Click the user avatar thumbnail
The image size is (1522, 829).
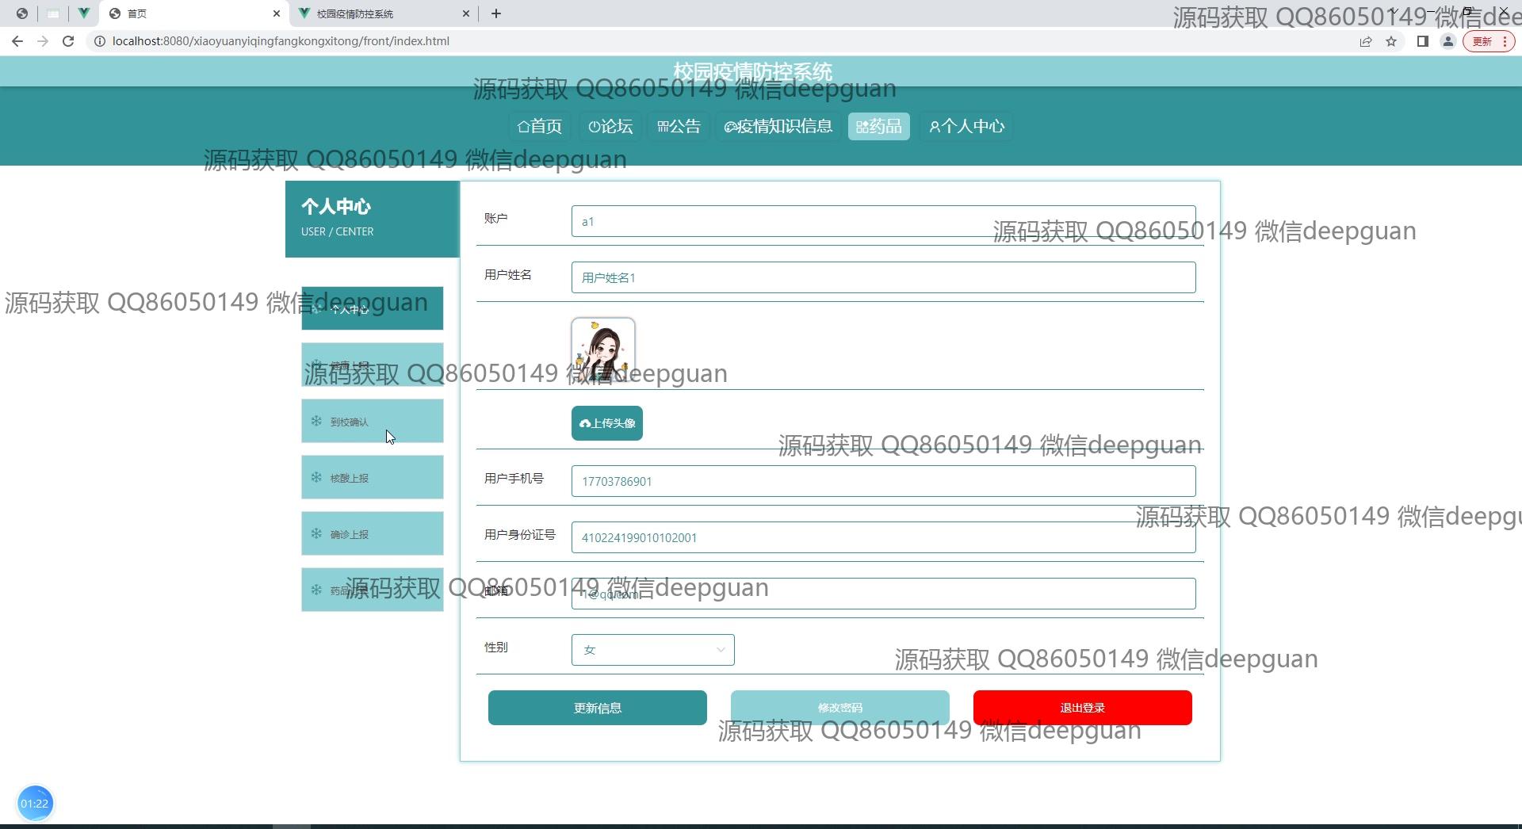(x=603, y=350)
